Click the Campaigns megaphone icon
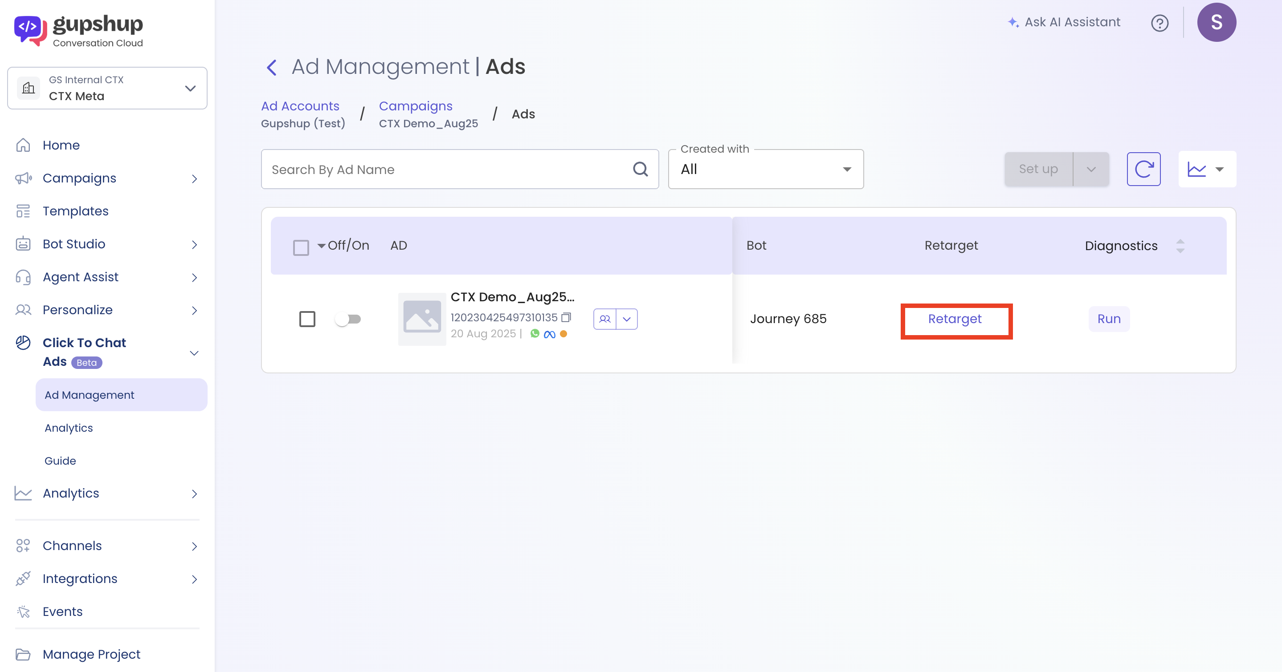The height and width of the screenshot is (672, 1282). click(x=23, y=178)
